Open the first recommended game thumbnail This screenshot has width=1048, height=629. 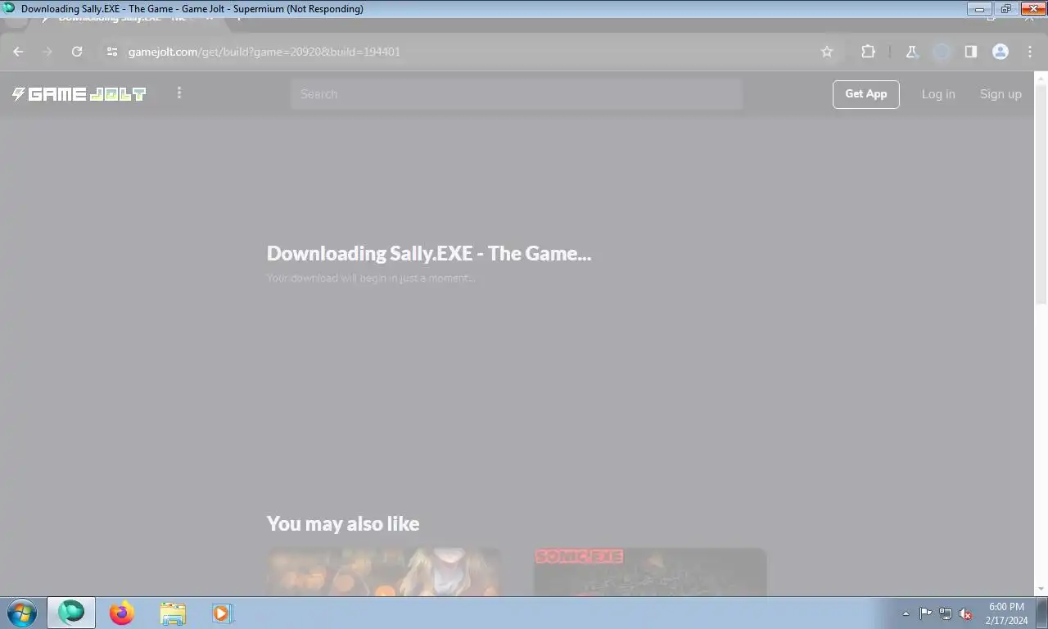tap(384, 572)
